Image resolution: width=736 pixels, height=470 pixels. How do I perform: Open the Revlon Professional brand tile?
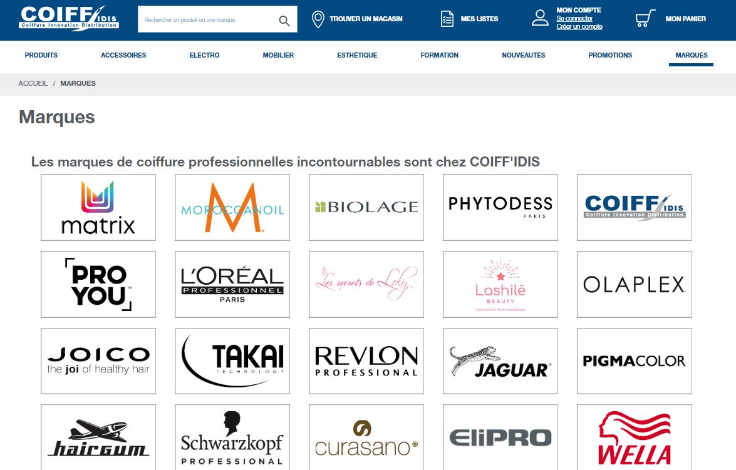tap(366, 361)
